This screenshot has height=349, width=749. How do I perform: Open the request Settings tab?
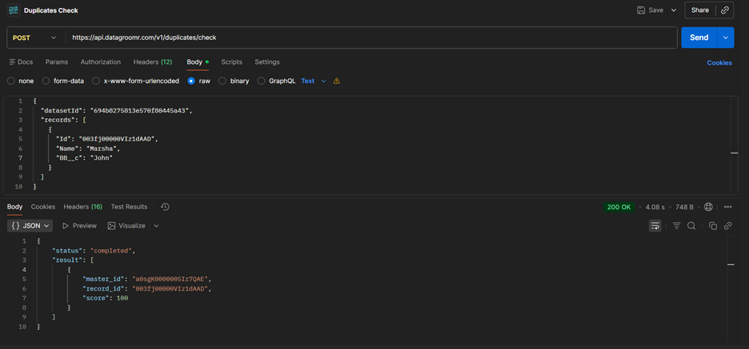267,62
